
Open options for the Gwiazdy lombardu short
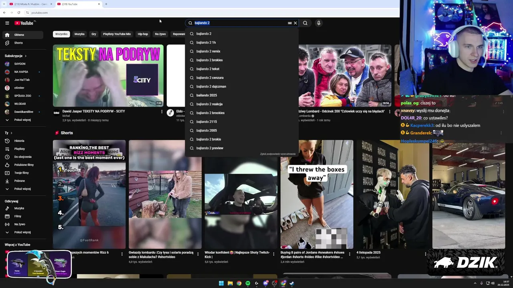198,254
